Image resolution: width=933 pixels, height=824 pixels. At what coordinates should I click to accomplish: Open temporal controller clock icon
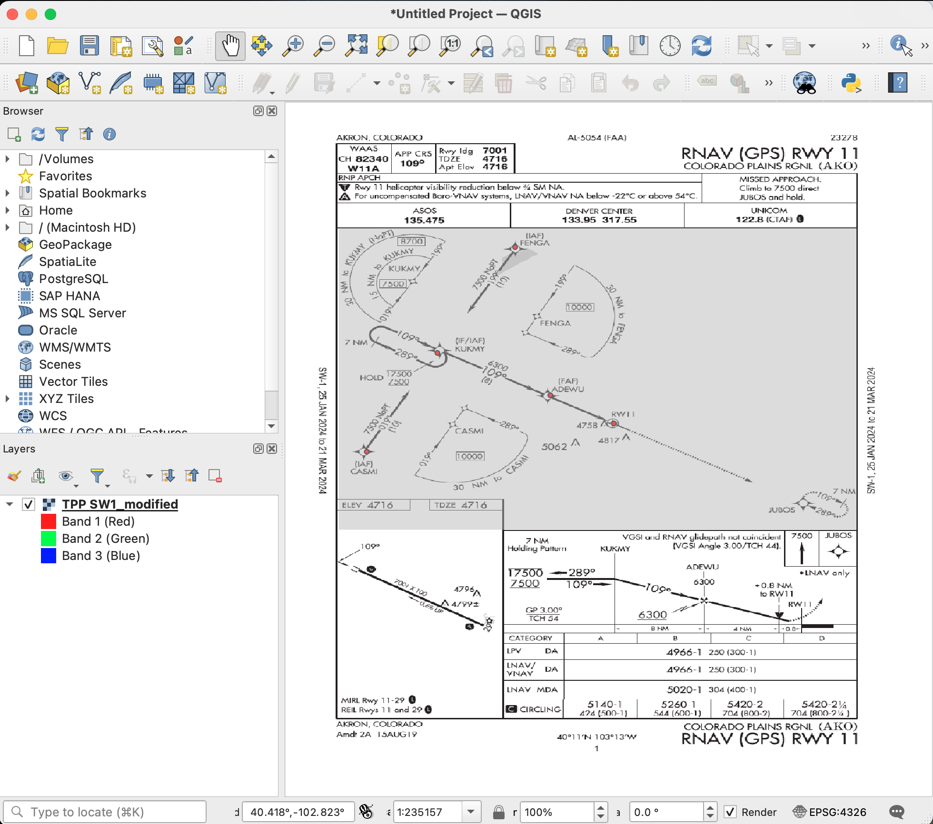coord(670,46)
